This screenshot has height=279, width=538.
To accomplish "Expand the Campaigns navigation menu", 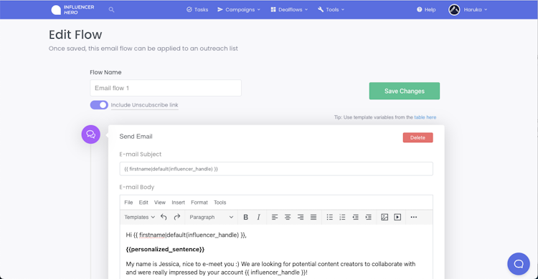I will coord(239,9).
